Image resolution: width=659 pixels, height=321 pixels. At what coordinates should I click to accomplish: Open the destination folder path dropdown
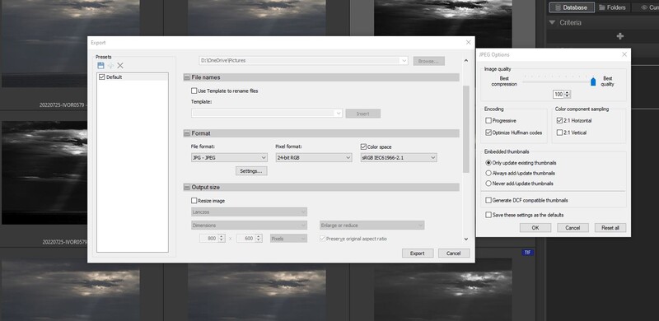coord(303,61)
